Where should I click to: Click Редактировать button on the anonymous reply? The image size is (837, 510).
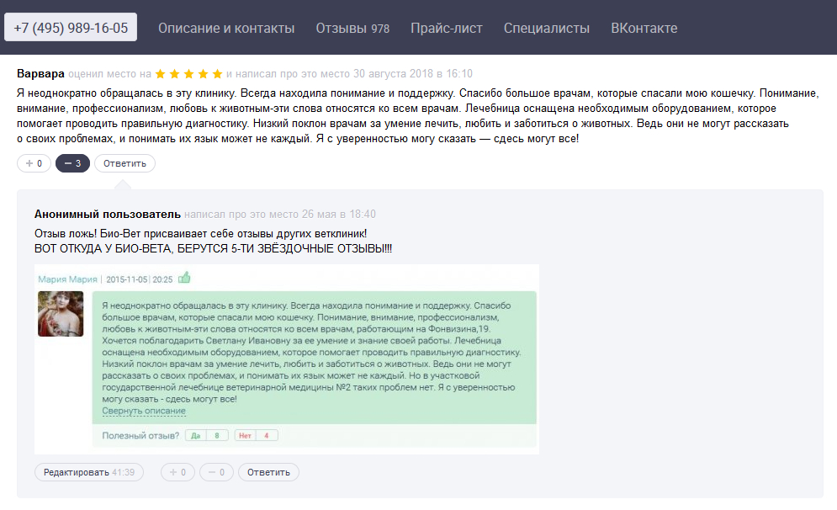(89, 472)
